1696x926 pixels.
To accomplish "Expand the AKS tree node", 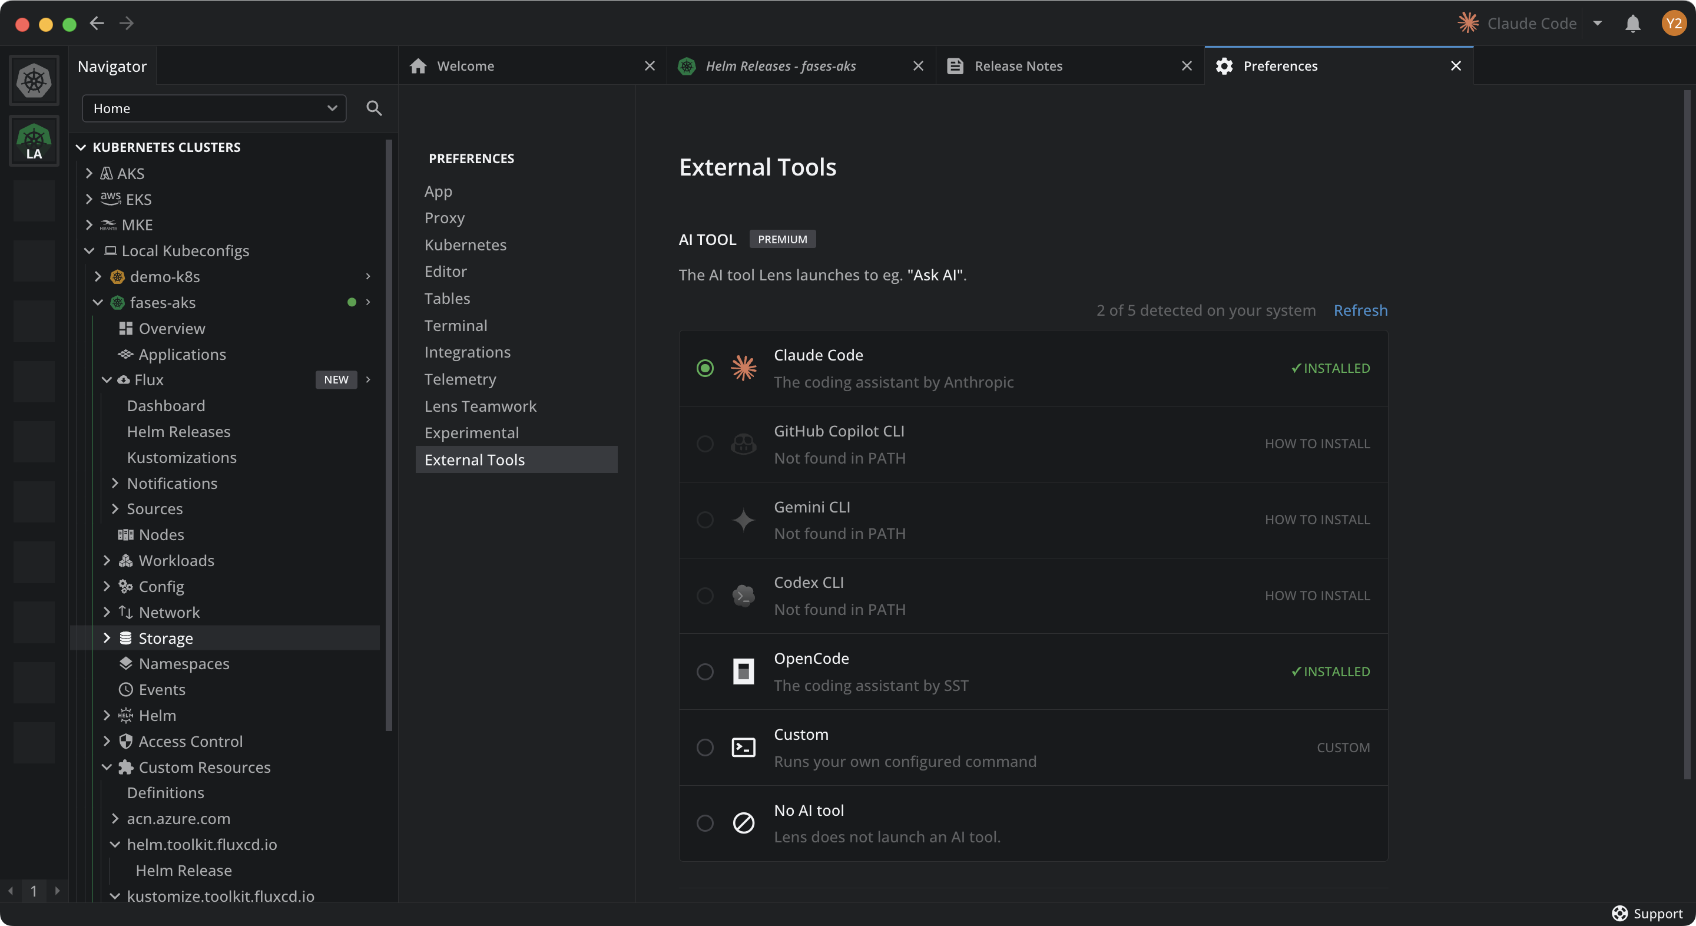I will pos(89,173).
